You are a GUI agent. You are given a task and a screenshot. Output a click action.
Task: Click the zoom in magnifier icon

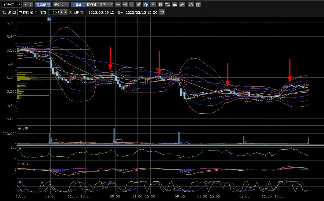(125, 5)
